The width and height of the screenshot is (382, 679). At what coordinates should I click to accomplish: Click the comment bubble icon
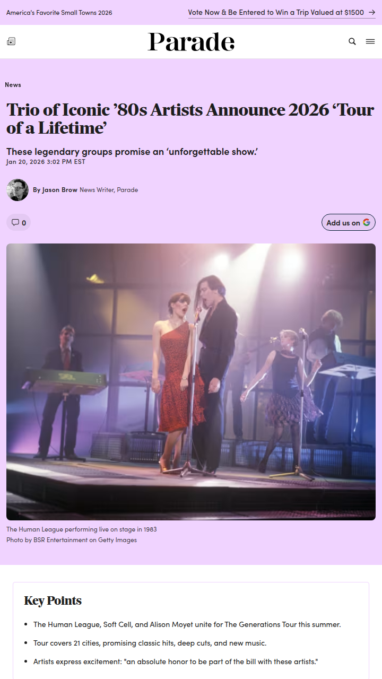[15, 222]
